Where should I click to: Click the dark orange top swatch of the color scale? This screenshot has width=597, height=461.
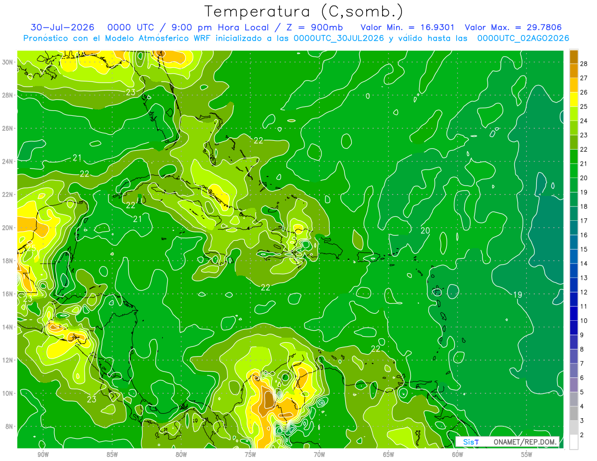[x=574, y=56]
